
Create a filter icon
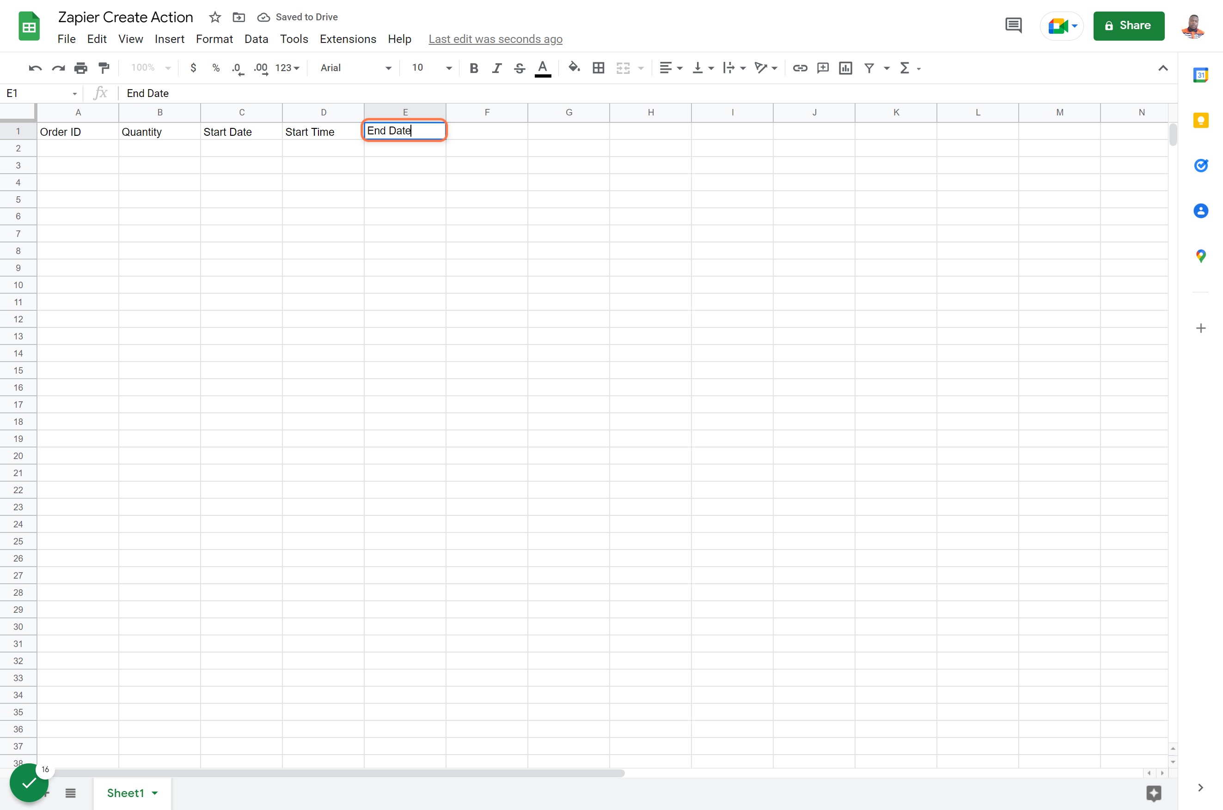[869, 68]
